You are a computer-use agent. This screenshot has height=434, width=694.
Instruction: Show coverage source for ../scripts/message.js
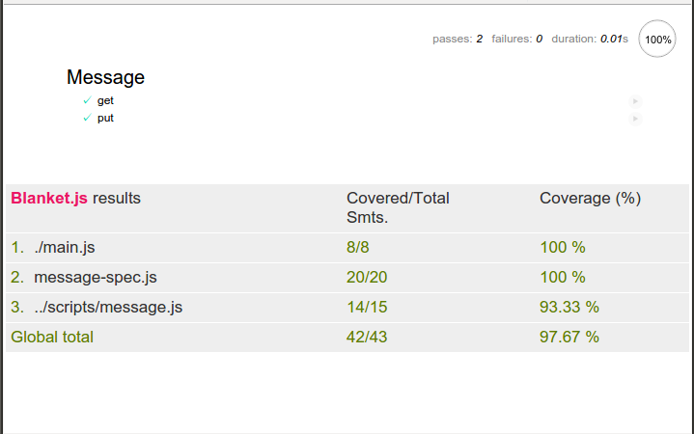tap(108, 307)
